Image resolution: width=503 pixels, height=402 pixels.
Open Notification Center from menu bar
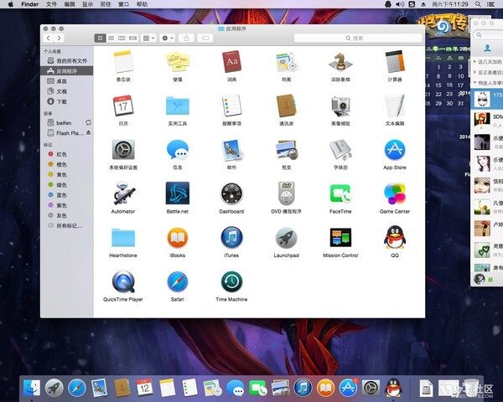(490, 4)
